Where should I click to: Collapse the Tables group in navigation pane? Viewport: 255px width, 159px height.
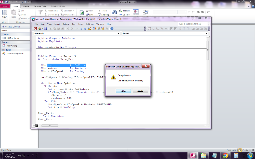point(16,35)
